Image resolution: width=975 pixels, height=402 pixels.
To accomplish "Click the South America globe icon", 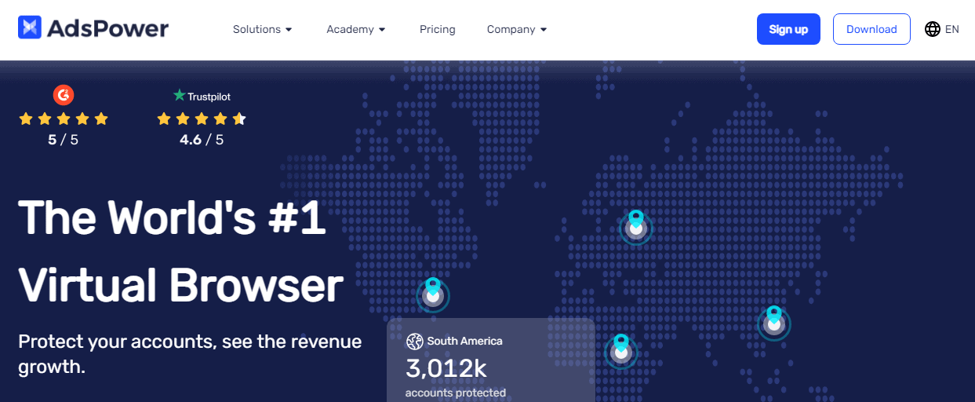I will [x=415, y=342].
